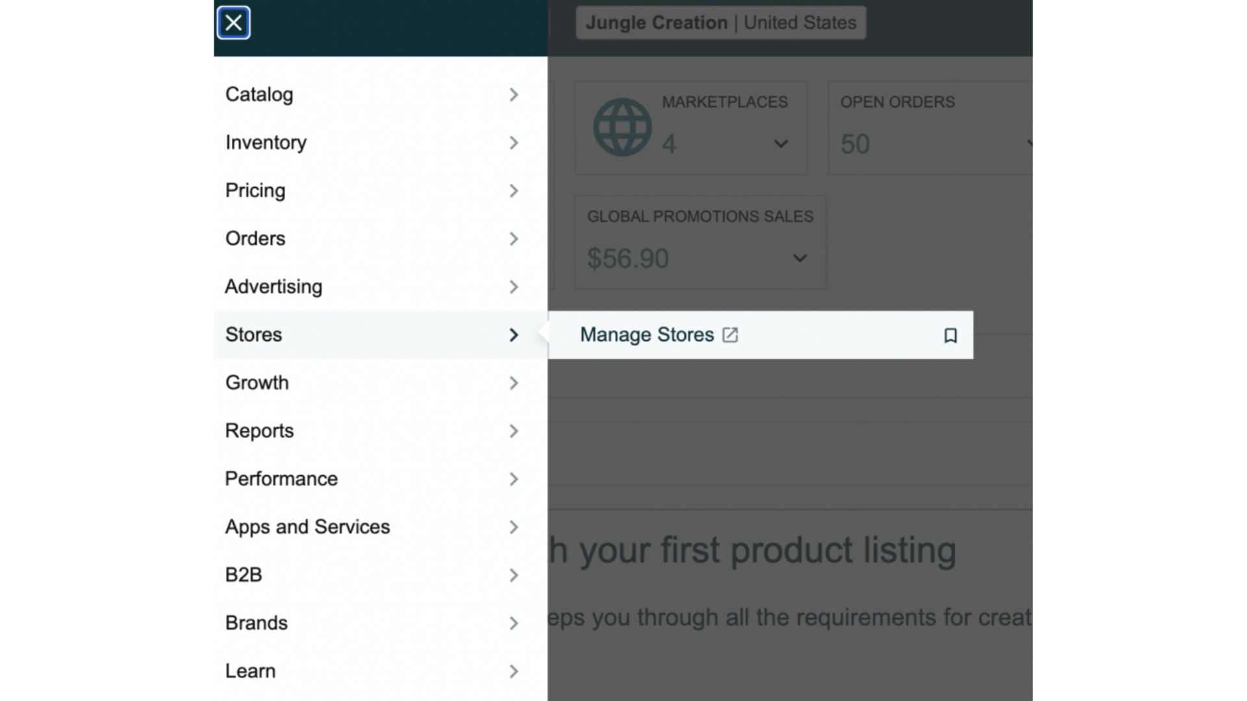The image size is (1247, 701).
Task: Open the Open Orders card
Action: pyautogui.click(x=929, y=128)
